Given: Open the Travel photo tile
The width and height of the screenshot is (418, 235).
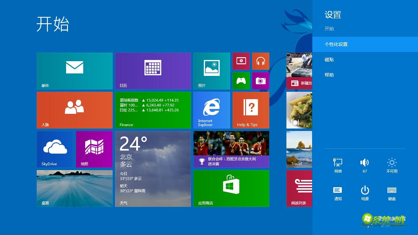Looking at the screenshot, I should [299, 149].
